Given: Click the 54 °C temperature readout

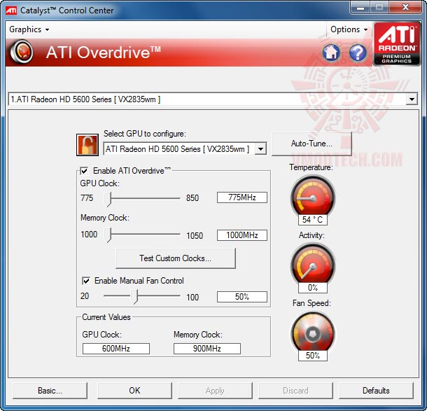Looking at the screenshot, I should coord(313,220).
